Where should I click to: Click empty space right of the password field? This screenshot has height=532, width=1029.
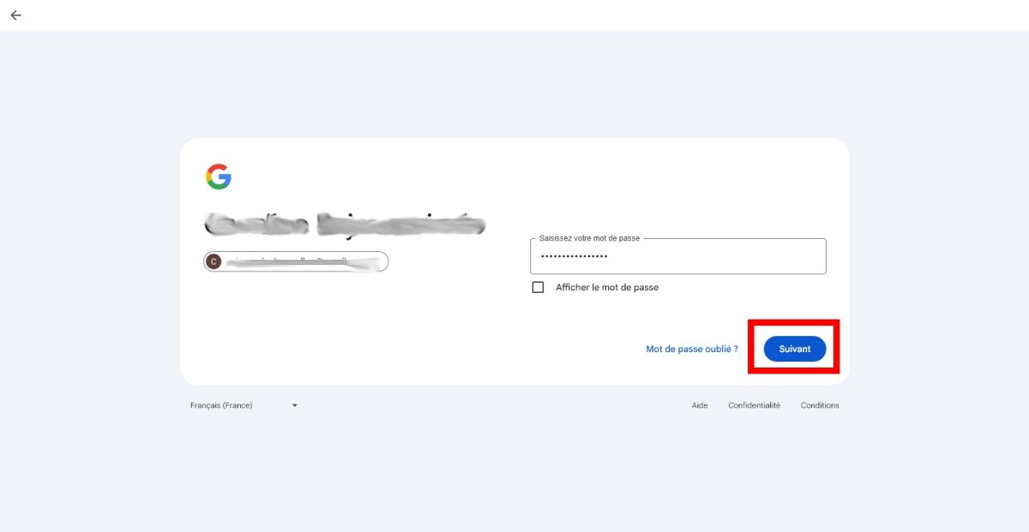(x=838, y=257)
